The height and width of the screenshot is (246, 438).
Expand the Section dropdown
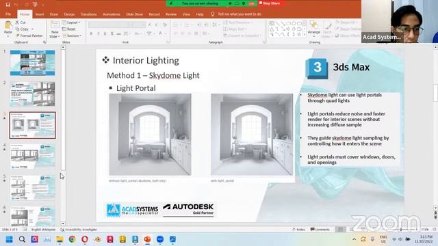tap(72, 36)
